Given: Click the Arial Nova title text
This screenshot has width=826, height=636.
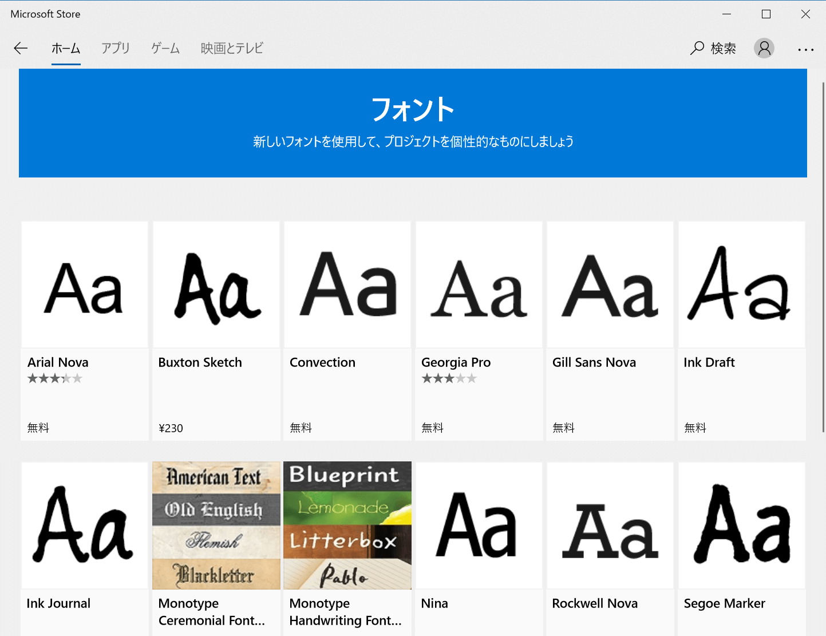Looking at the screenshot, I should (x=58, y=362).
